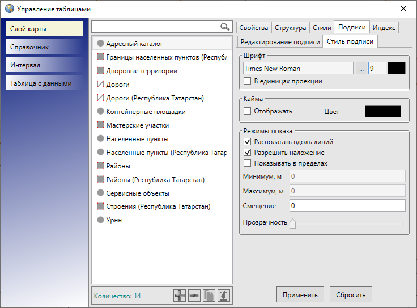Enable the В единицах проекции checkbox
Viewport: 417px width, 308px height.
tap(247, 81)
